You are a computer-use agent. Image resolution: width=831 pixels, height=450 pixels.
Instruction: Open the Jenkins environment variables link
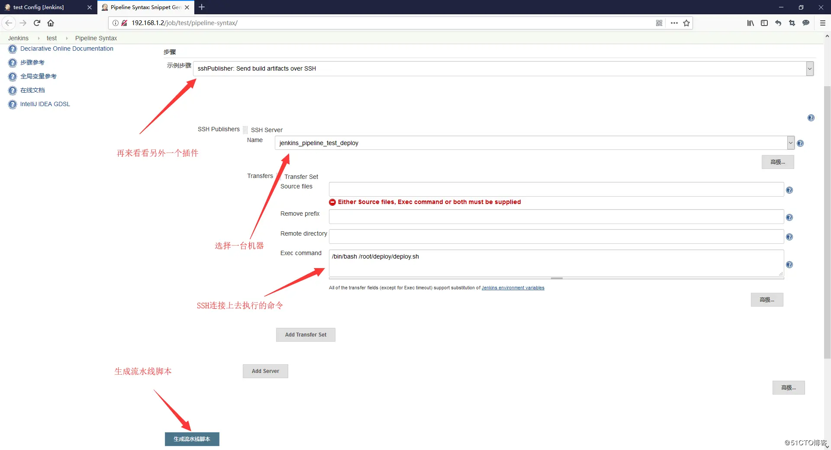(x=513, y=288)
